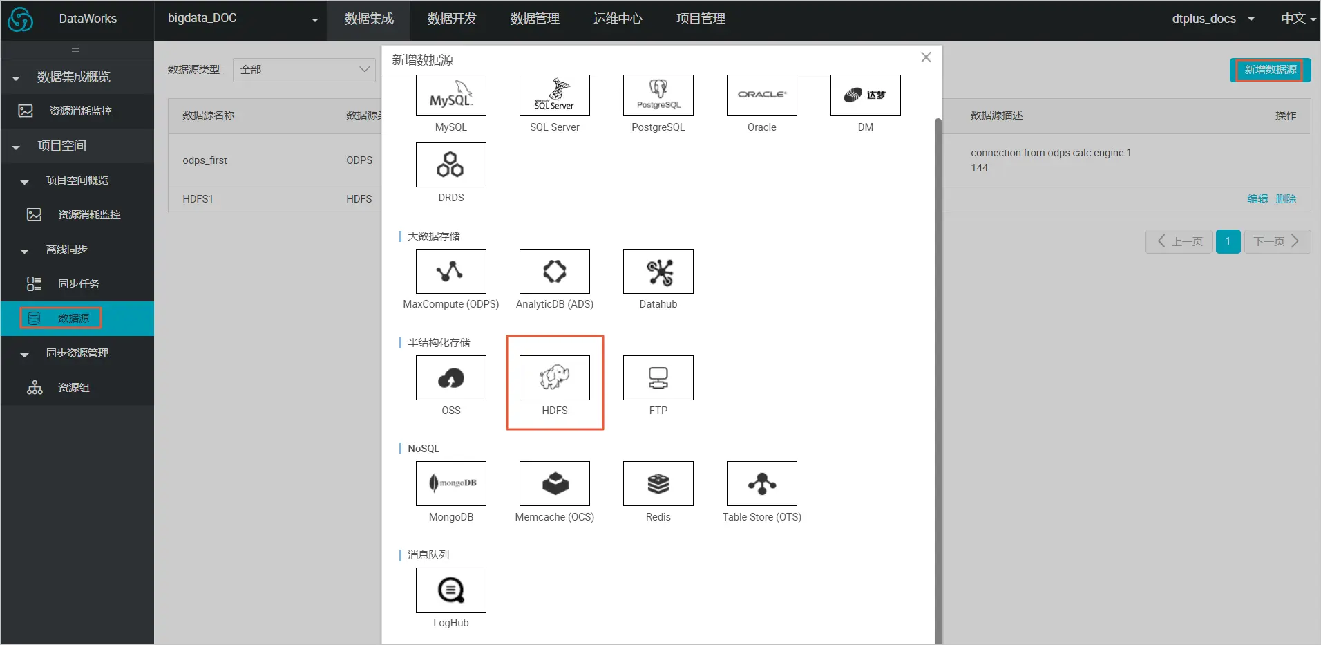Go to next page with 下一页
Screen dimensions: 1321x645
pyautogui.click(x=1277, y=241)
